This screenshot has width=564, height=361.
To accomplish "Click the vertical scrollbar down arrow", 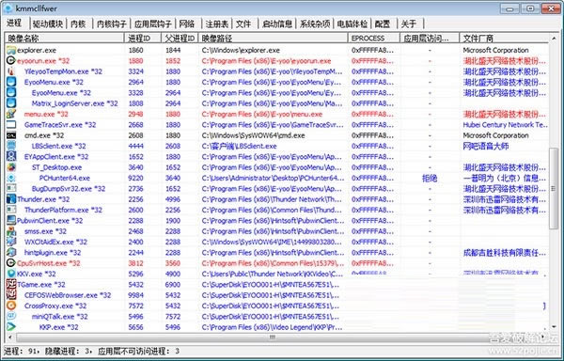I will pyautogui.click(x=554, y=326).
